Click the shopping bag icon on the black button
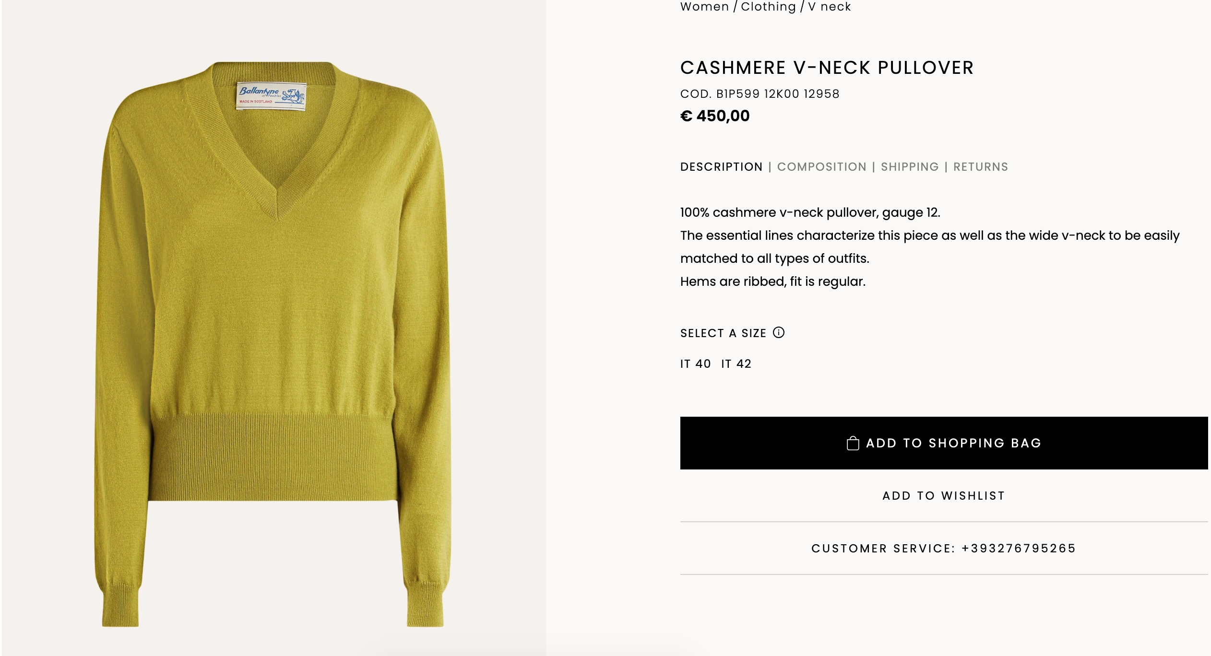The height and width of the screenshot is (656, 1211). pyautogui.click(x=853, y=443)
